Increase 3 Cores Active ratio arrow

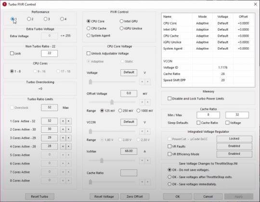(x=69, y=138)
